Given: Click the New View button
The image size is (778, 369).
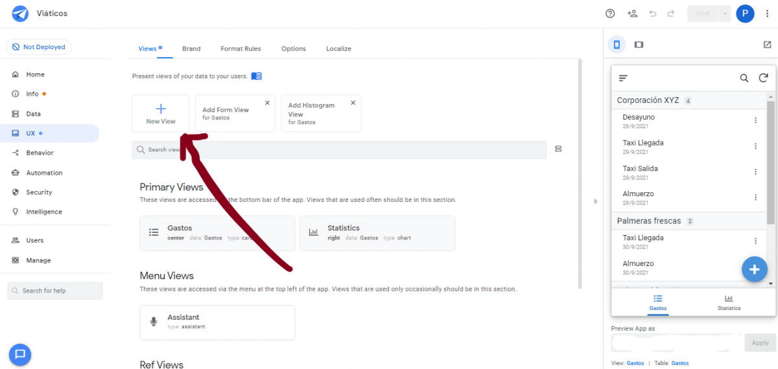Looking at the screenshot, I should tap(161, 113).
